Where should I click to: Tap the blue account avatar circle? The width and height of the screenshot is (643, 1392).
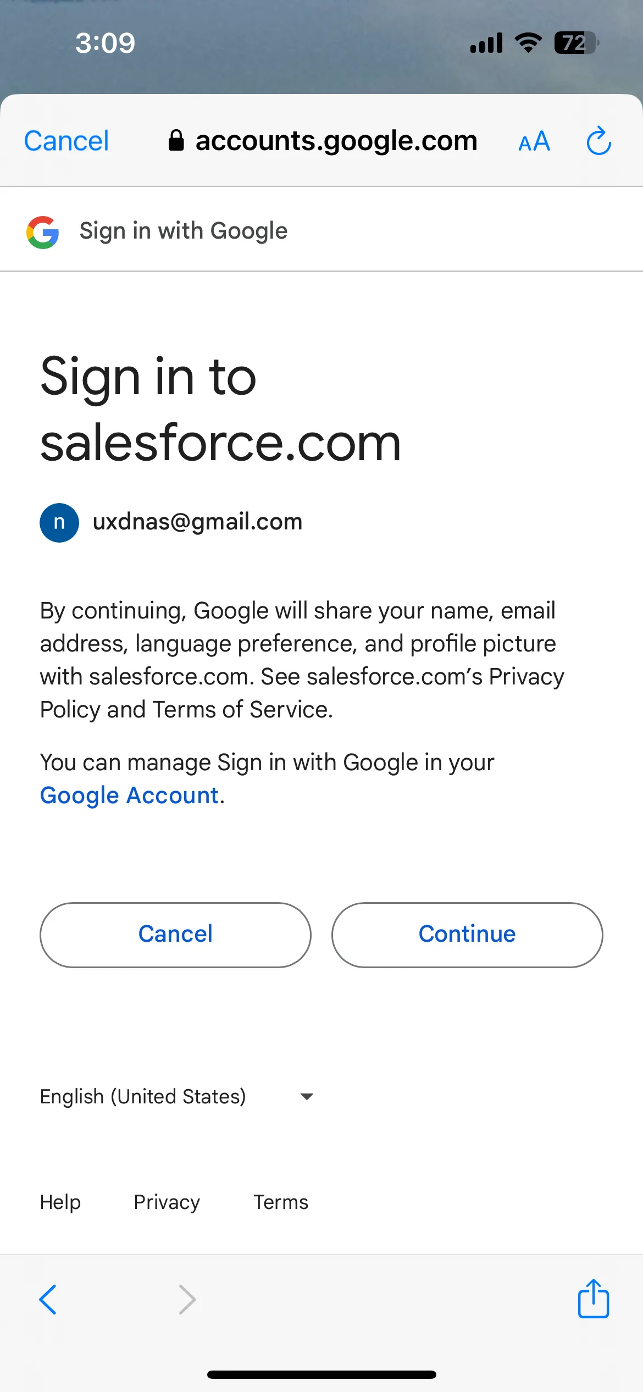pyautogui.click(x=59, y=522)
